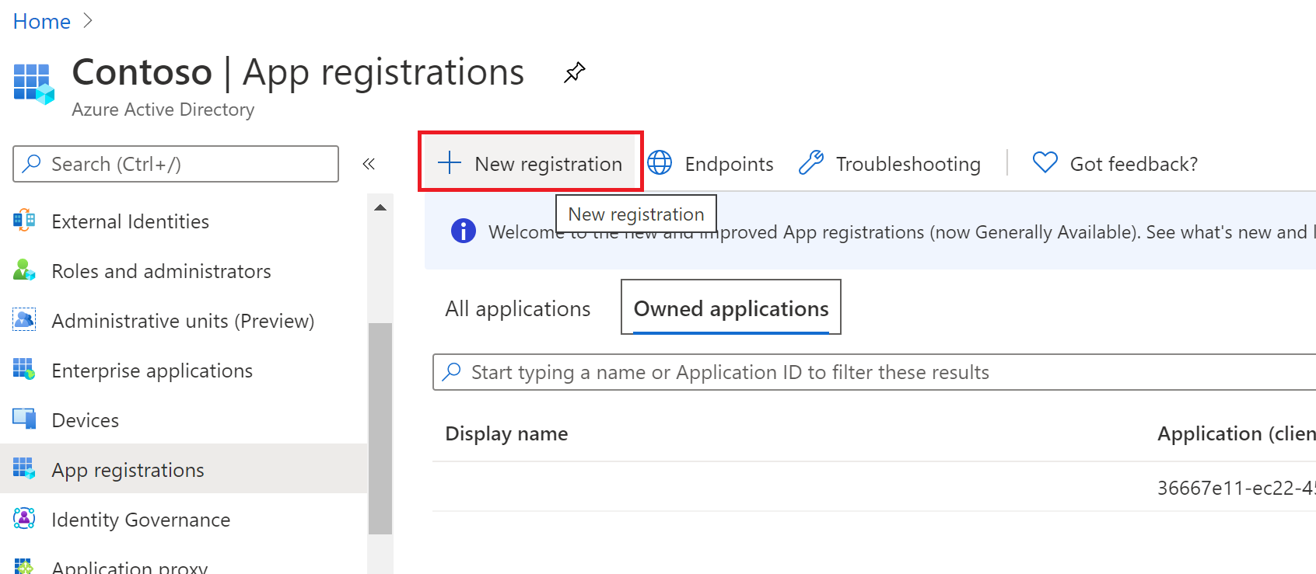Click the Enterprise applications icon
This screenshot has width=1316, height=574.
click(x=24, y=370)
